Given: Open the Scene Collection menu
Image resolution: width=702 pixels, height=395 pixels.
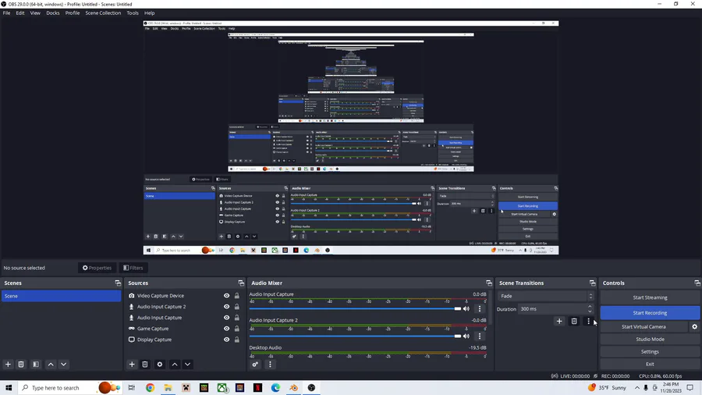Looking at the screenshot, I should point(103,13).
